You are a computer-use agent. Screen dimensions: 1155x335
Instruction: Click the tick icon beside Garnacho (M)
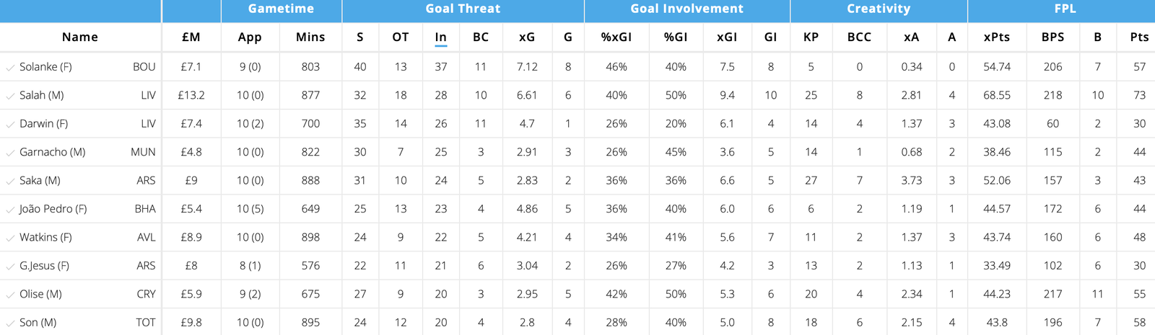click(x=10, y=153)
